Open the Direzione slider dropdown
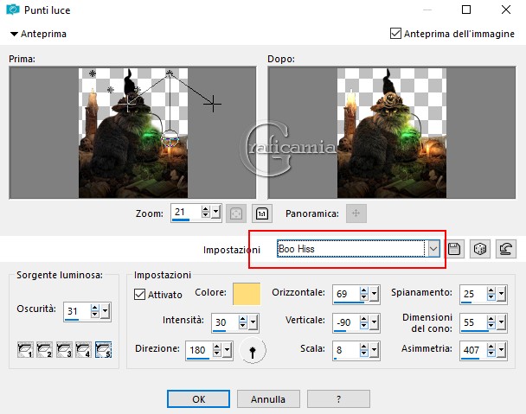 coord(228,350)
